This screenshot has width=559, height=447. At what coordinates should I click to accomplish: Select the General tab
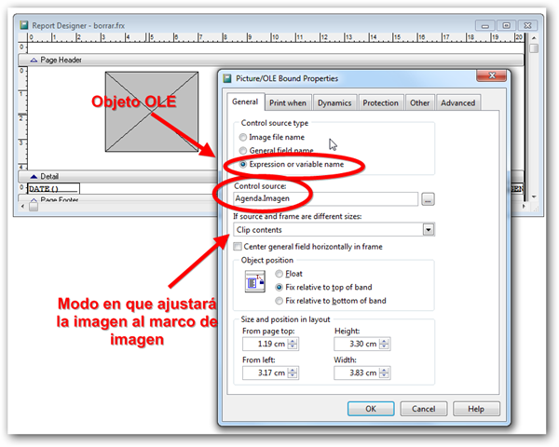pyautogui.click(x=245, y=102)
